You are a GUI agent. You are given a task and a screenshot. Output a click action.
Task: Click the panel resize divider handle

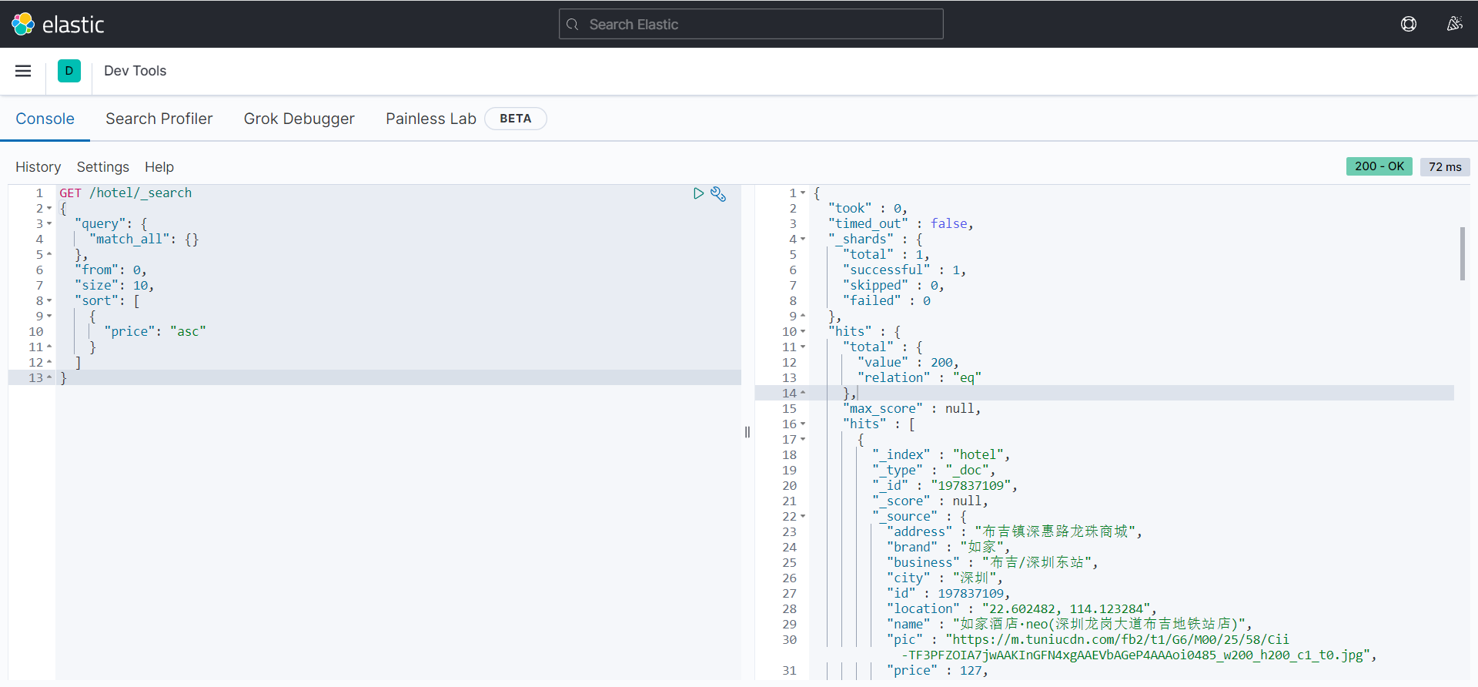[747, 432]
